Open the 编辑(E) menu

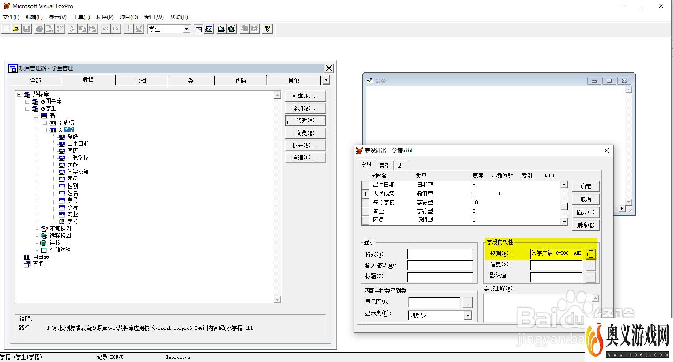[34, 17]
